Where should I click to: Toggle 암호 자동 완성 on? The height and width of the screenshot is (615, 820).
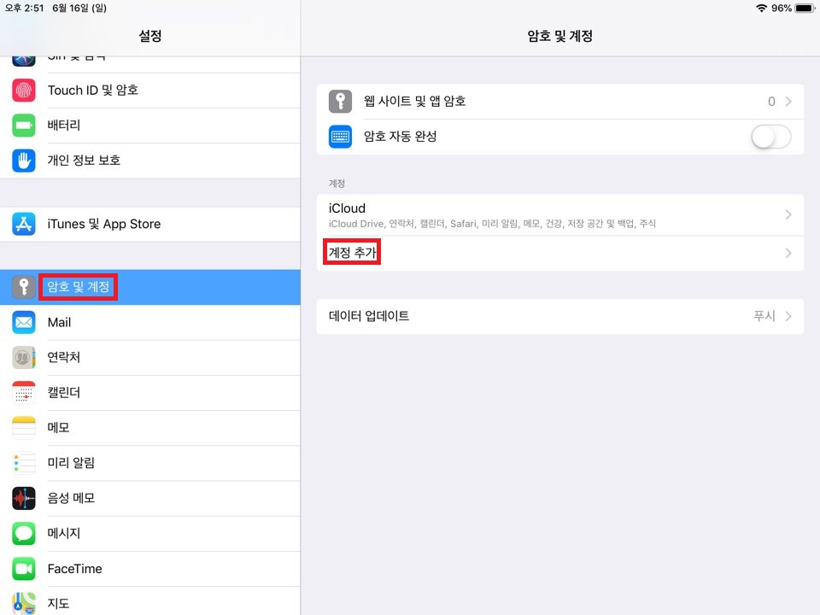pos(770,136)
